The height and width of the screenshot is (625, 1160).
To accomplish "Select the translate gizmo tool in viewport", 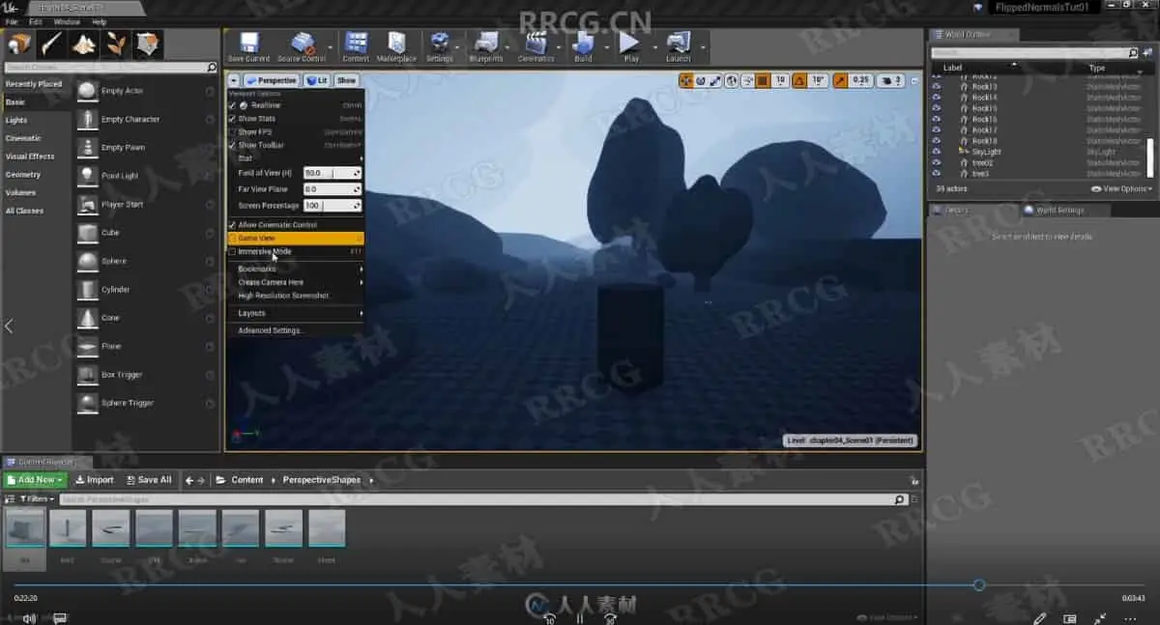I will click(x=685, y=81).
